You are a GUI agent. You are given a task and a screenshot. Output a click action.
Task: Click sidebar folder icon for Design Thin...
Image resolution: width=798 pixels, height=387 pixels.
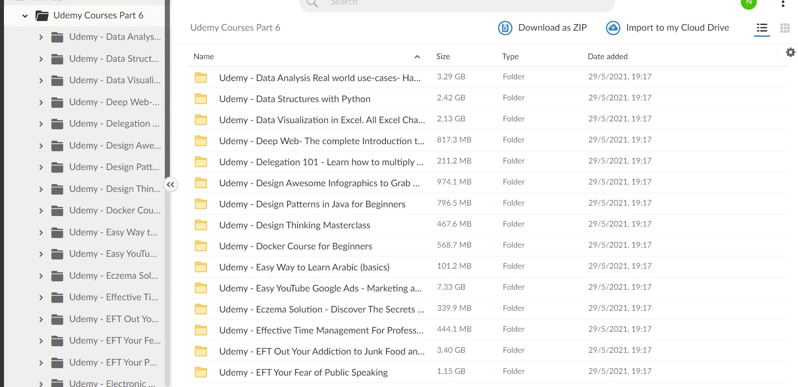point(57,189)
